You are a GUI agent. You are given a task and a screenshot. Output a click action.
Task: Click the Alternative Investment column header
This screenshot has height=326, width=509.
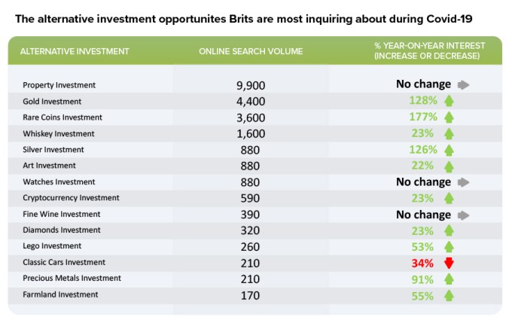[75, 51]
